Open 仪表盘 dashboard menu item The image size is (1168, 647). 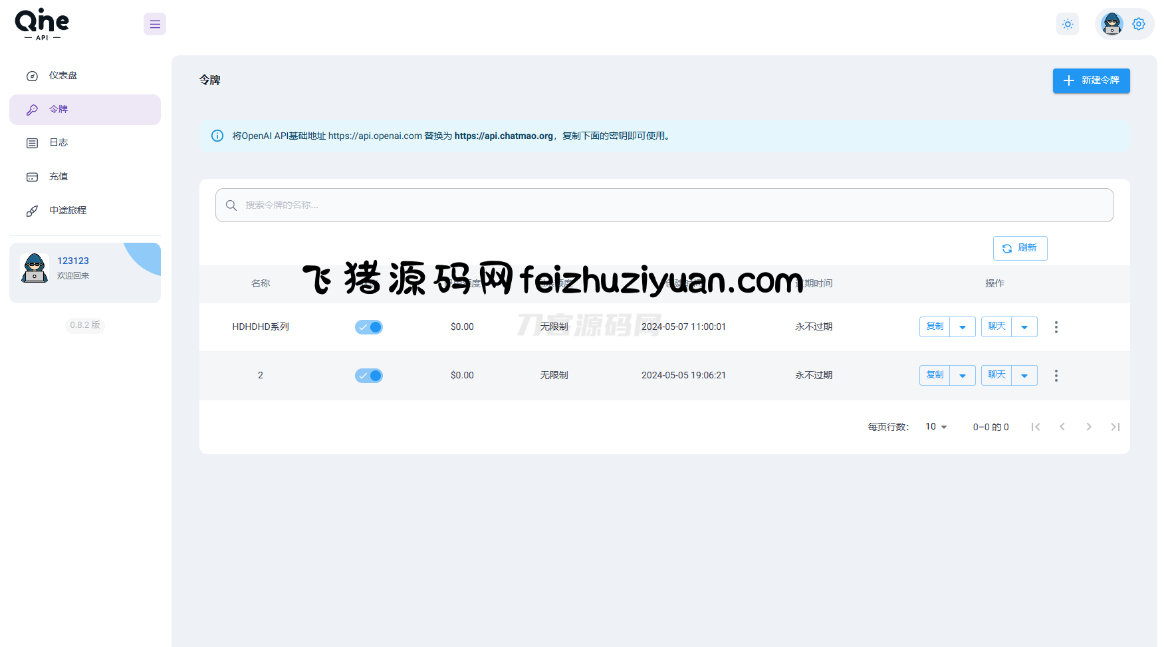pos(63,76)
